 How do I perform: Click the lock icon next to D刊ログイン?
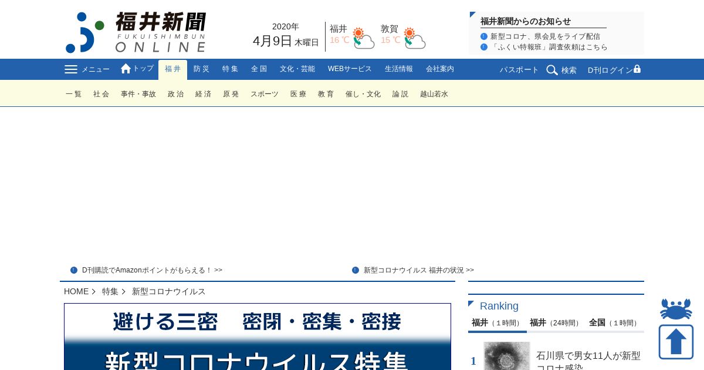pos(637,69)
